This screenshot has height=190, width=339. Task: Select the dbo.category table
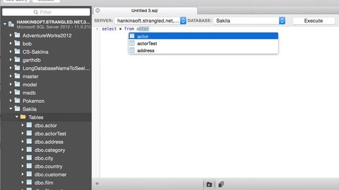[x=50, y=150]
